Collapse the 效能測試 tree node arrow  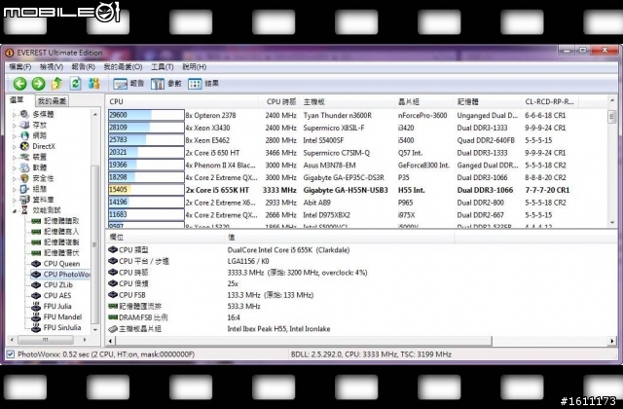tap(15, 210)
